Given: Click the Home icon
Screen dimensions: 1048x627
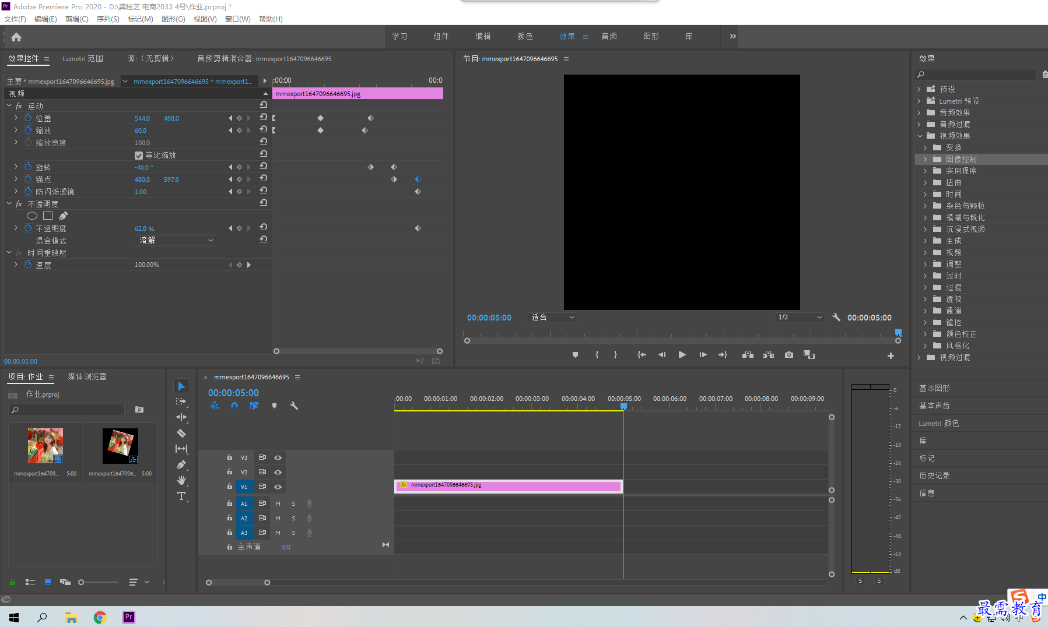Looking at the screenshot, I should [16, 37].
